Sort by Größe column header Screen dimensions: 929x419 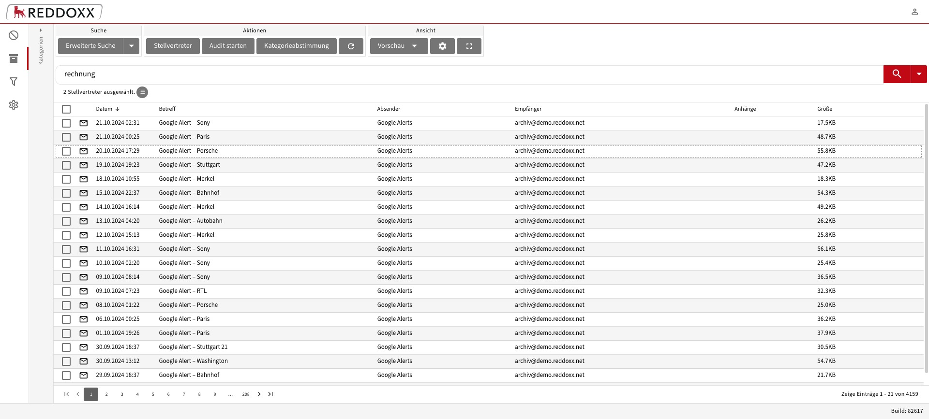(x=824, y=109)
